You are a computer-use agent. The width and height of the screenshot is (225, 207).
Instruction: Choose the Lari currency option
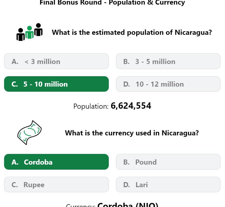click(168, 185)
